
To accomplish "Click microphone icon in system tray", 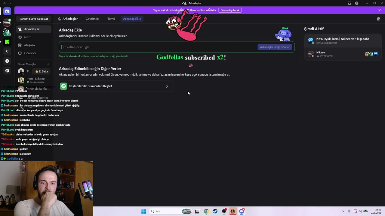I will click(x=349, y=211).
